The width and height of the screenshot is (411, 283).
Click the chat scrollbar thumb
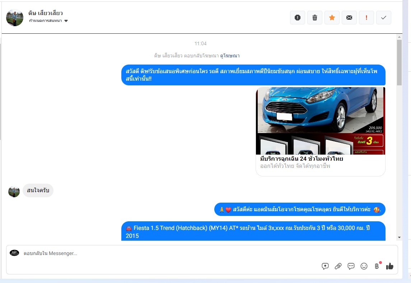tap(399, 62)
